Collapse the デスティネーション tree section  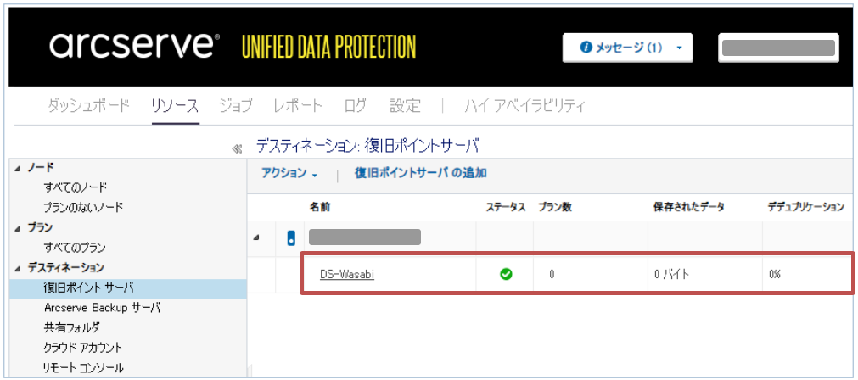tap(19, 268)
